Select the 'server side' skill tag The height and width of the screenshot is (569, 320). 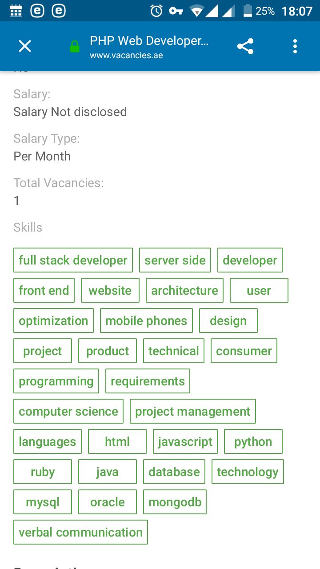pos(175,260)
